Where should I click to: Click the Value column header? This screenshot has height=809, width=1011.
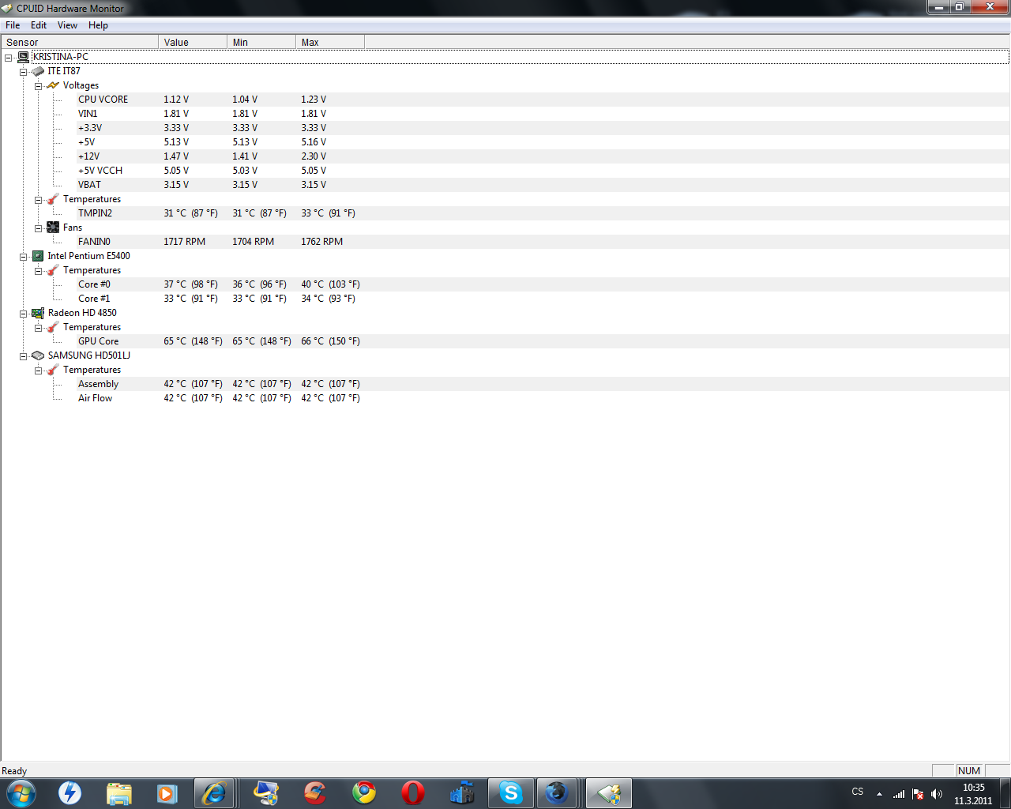coord(193,42)
